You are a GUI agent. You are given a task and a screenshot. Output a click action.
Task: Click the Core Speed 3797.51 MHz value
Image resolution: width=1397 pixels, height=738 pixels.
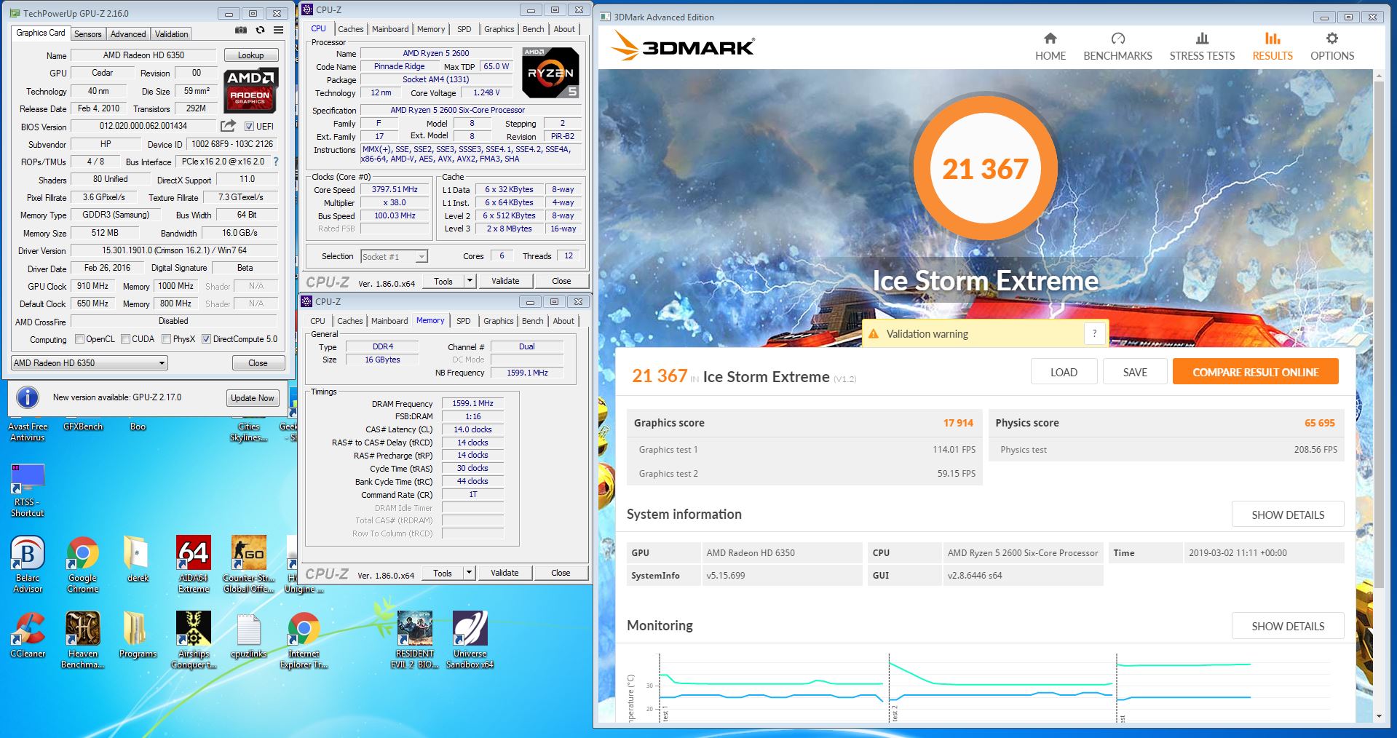[x=395, y=189]
